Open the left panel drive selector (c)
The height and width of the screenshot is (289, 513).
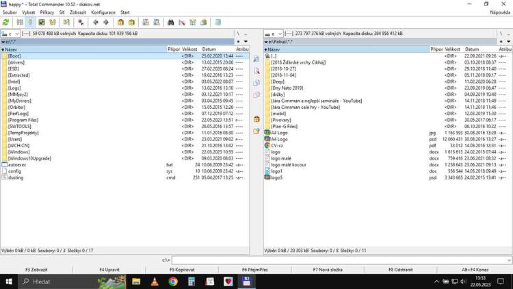pos(10,34)
